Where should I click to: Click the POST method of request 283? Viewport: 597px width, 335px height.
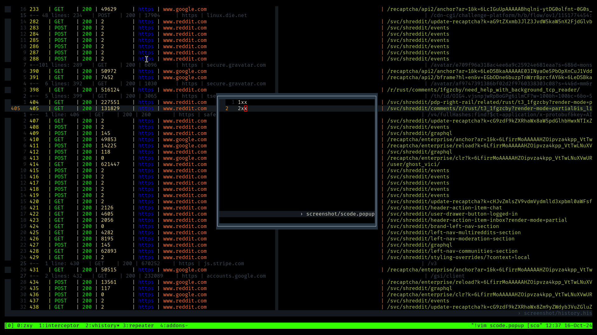[60, 28]
